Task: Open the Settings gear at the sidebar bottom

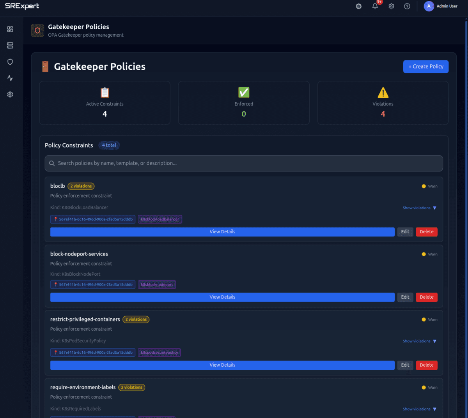Action: 10,94
